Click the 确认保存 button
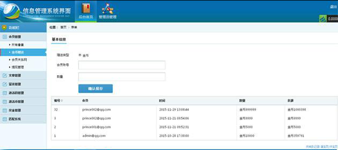The width and height of the screenshot is (338, 150). [x=96, y=89]
